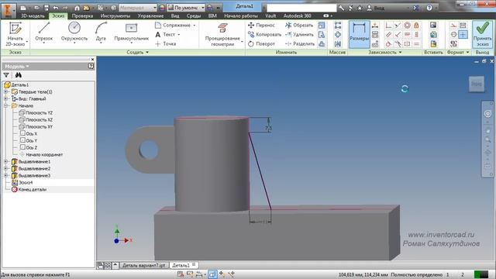Open the Модель browser dropdown
Viewport: 496px width, 279px height.
(x=17, y=67)
